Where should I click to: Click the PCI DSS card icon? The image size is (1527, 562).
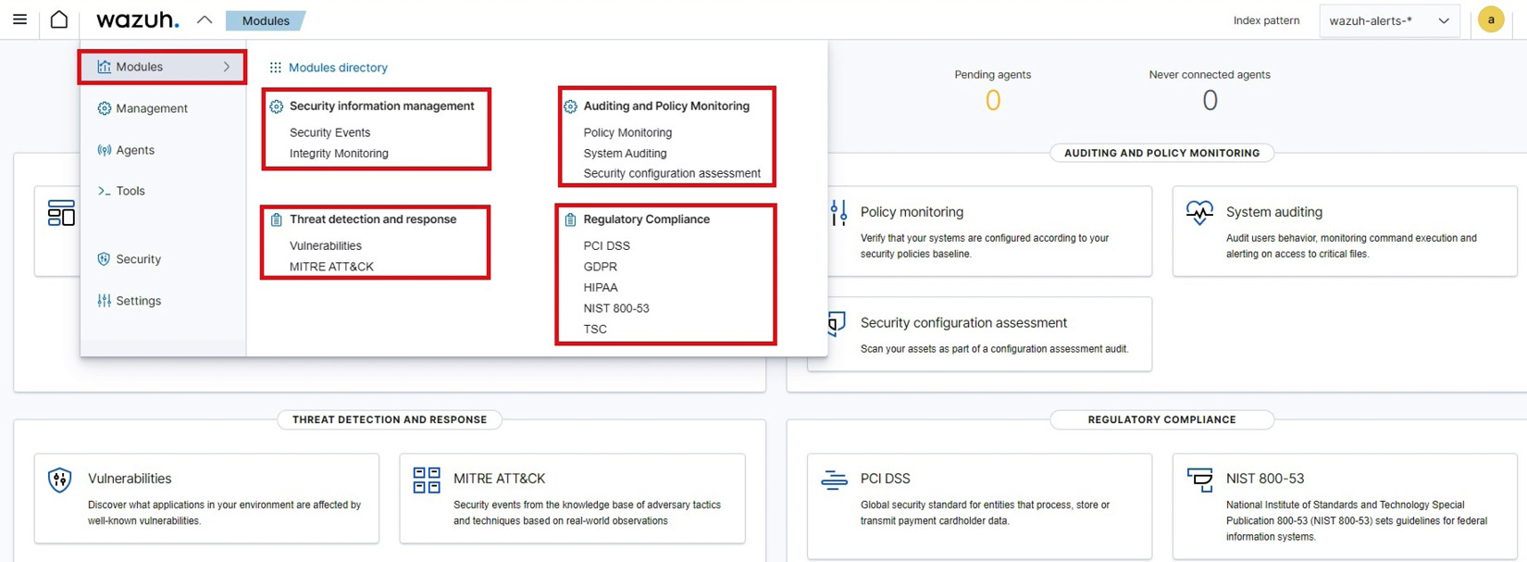click(x=834, y=480)
